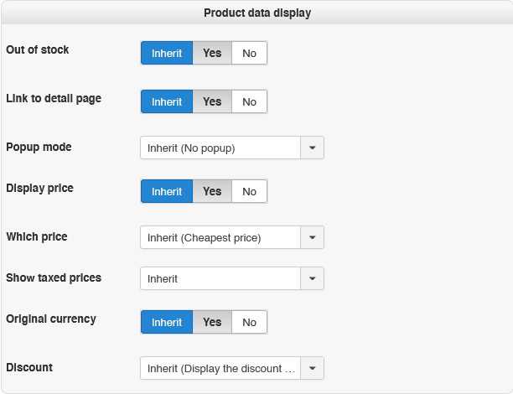Select Inherit for Display price

coord(167,191)
